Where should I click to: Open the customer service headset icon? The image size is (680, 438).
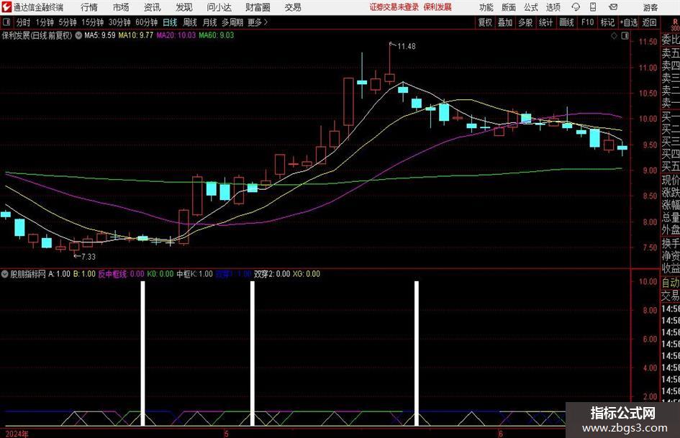tap(575, 7)
